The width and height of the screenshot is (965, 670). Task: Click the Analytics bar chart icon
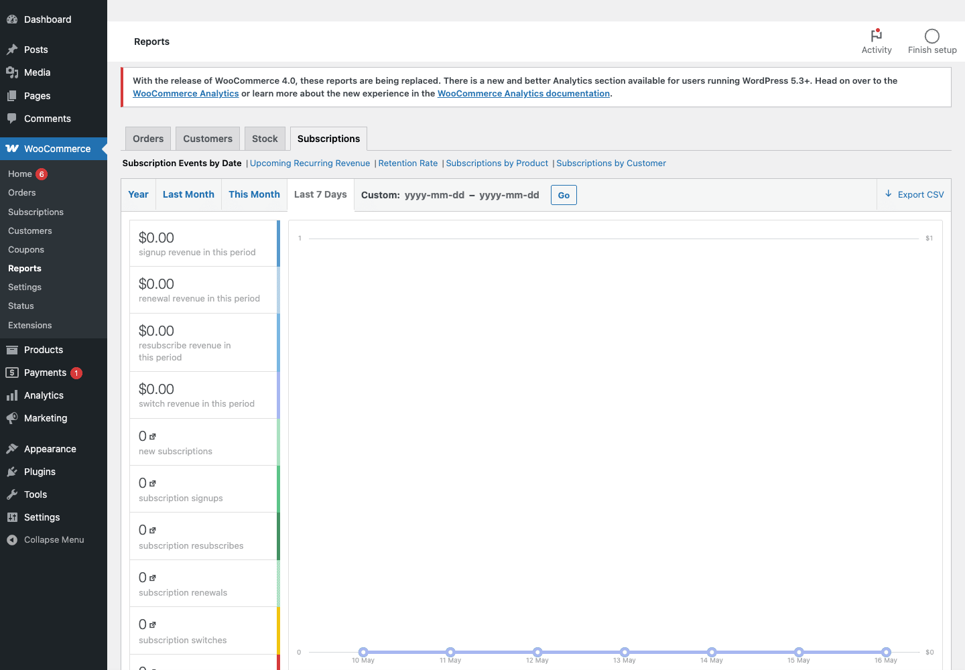click(12, 395)
